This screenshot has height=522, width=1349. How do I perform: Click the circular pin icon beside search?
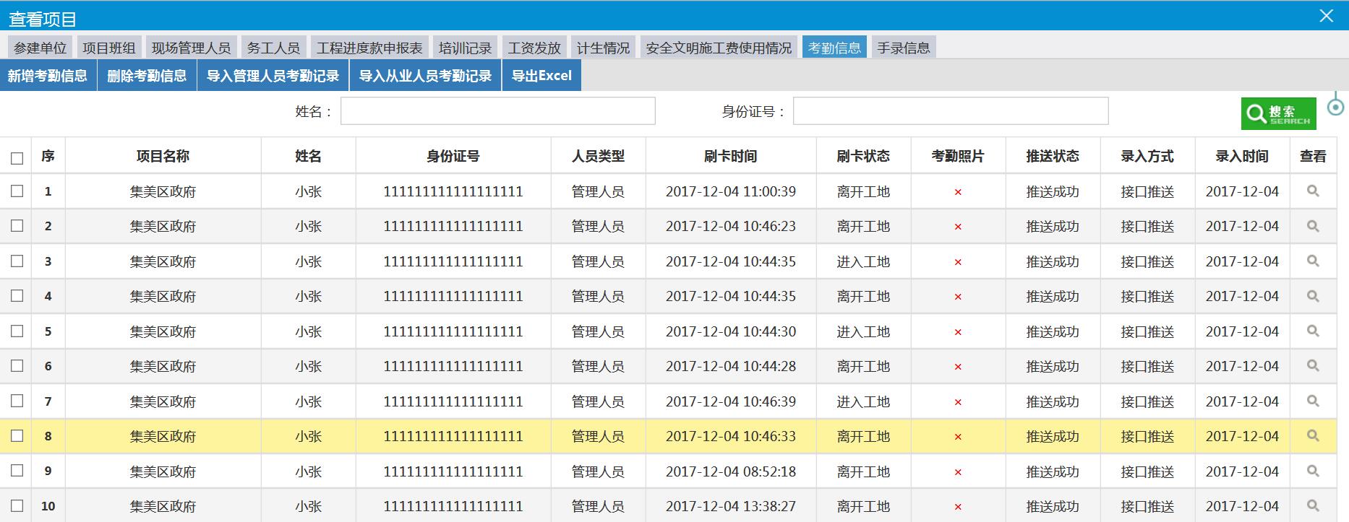1335,107
